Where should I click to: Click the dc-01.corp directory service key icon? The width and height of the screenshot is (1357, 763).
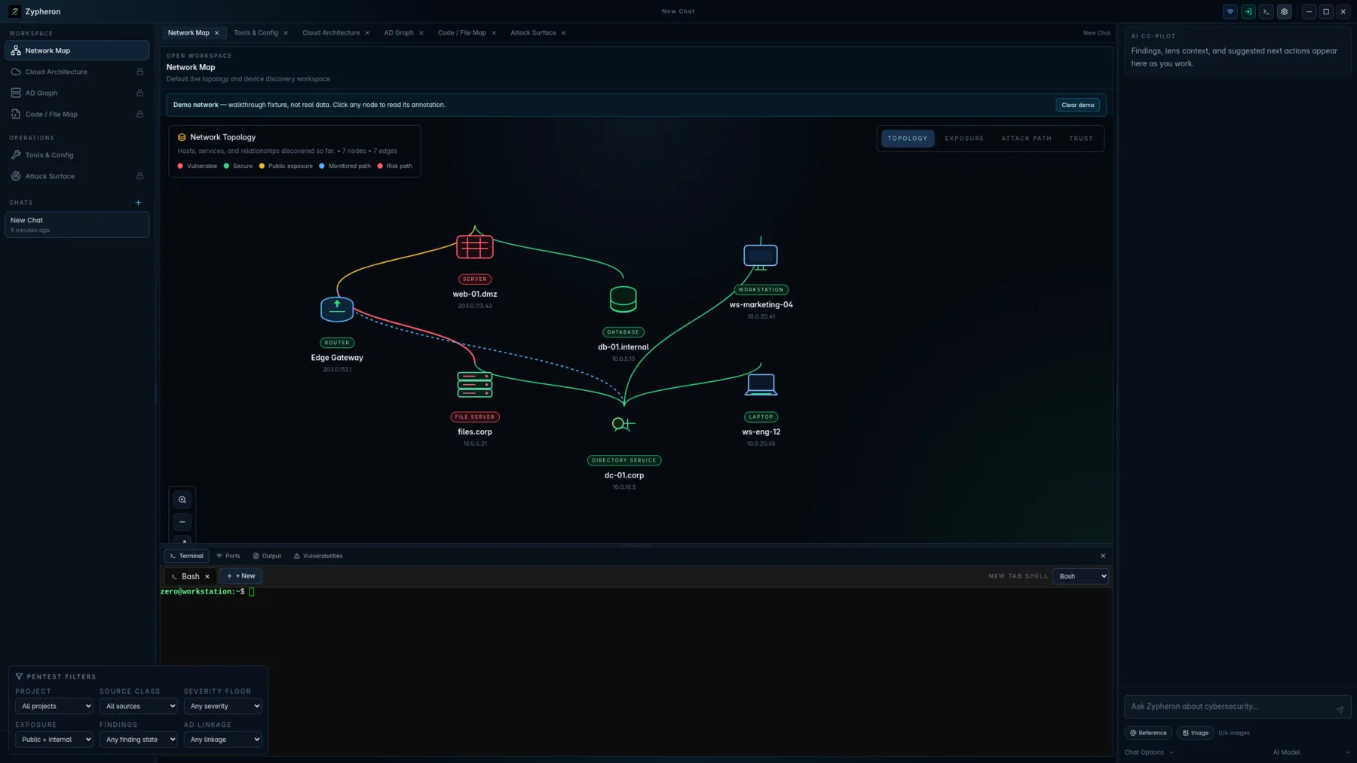(x=623, y=424)
